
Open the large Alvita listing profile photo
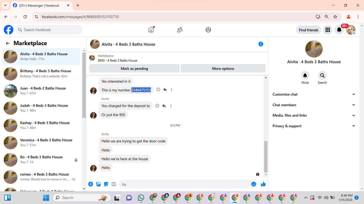click(x=314, y=49)
